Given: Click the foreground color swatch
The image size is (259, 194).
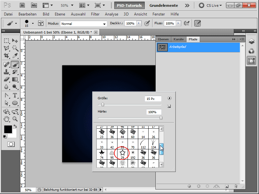Looking at the screenshot, I should pyautogui.click(x=8, y=129).
